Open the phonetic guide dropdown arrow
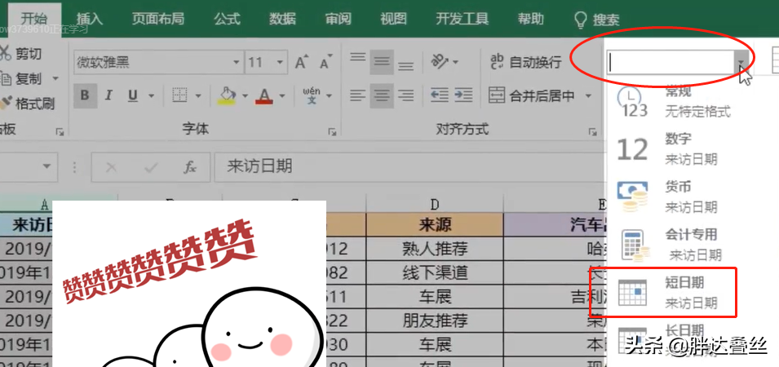The image size is (779, 367). click(329, 95)
